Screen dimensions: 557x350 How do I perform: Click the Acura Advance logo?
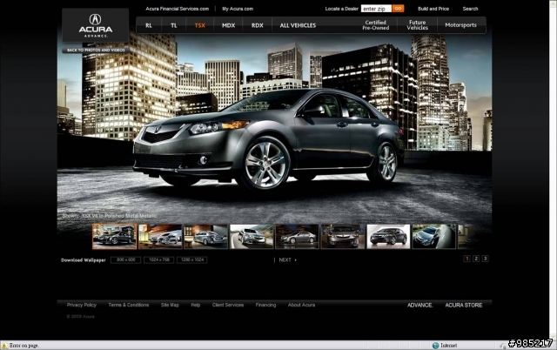tap(95, 25)
